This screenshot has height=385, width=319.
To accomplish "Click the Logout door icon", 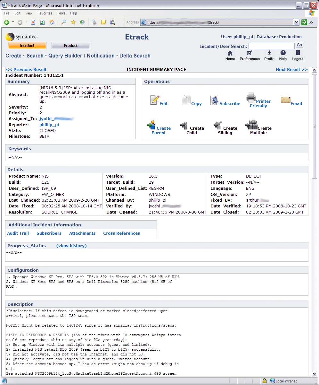I will pyautogui.click(x=298, y=53).
